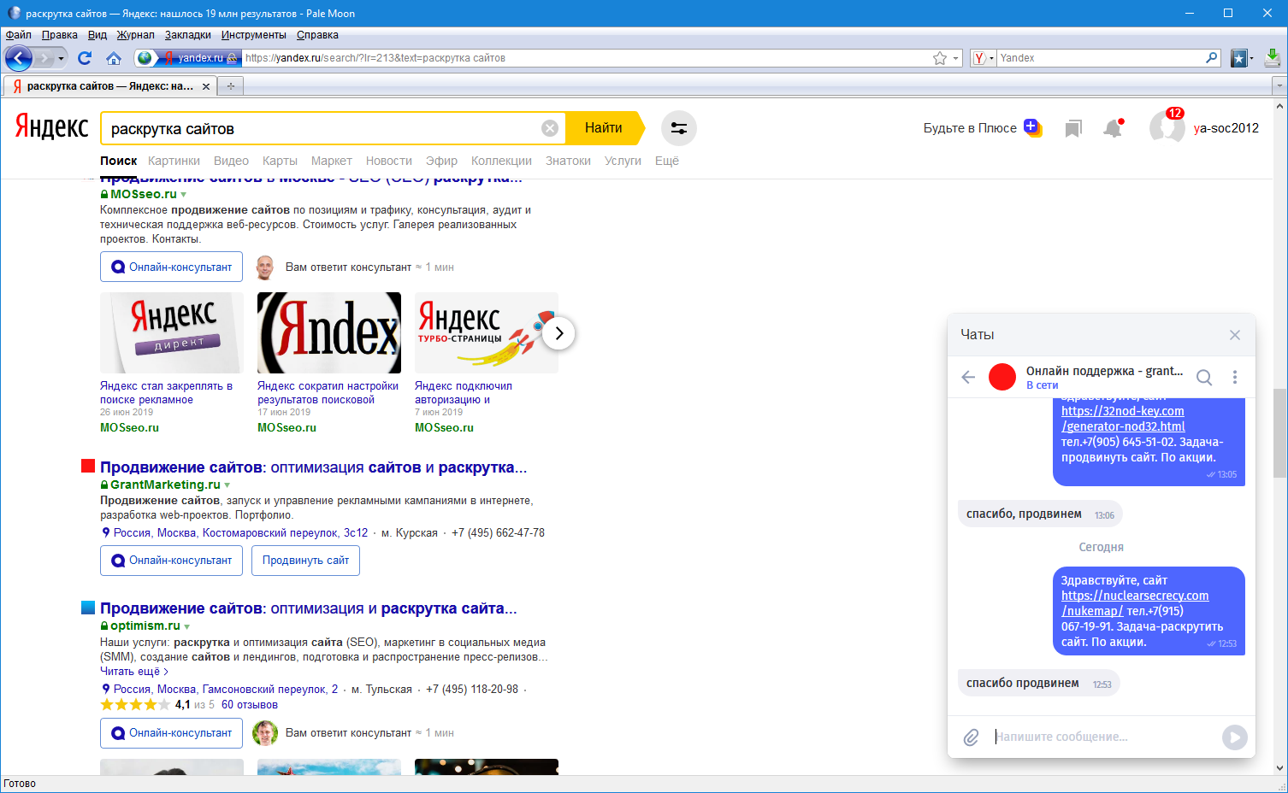Switch to the Новости search tab
Image resolution: width=1288 pixels, height=793 pixels.
(x=389, y=161)
